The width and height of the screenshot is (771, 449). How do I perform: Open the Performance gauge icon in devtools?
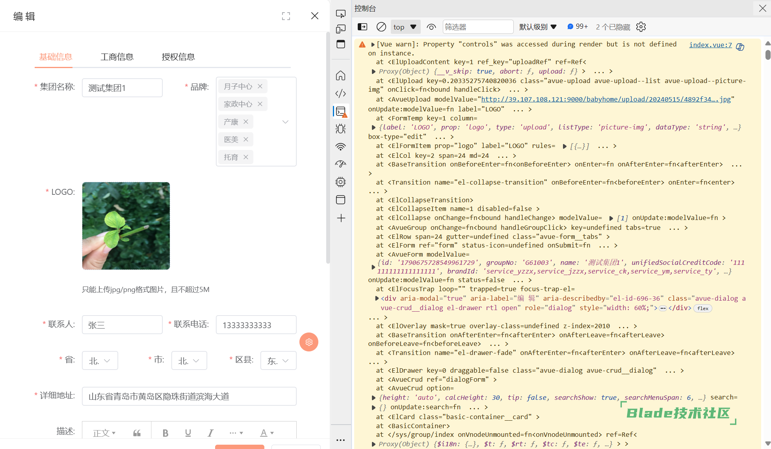coord(341,164)
